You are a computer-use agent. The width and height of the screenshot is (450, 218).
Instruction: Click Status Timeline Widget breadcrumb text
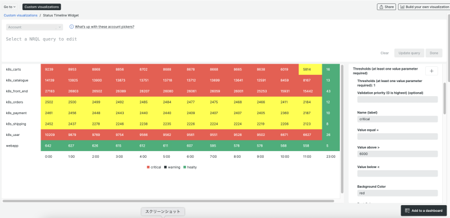coord(61,16)
